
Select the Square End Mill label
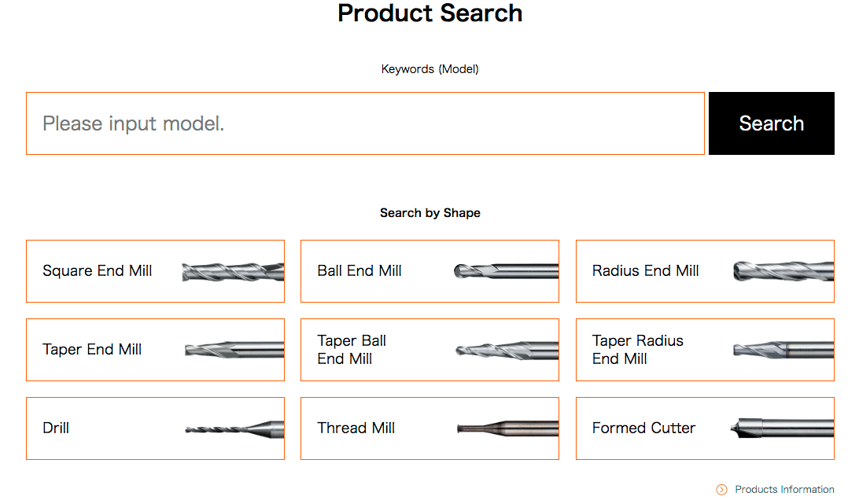pyautogui.click(x=98, y=271)
